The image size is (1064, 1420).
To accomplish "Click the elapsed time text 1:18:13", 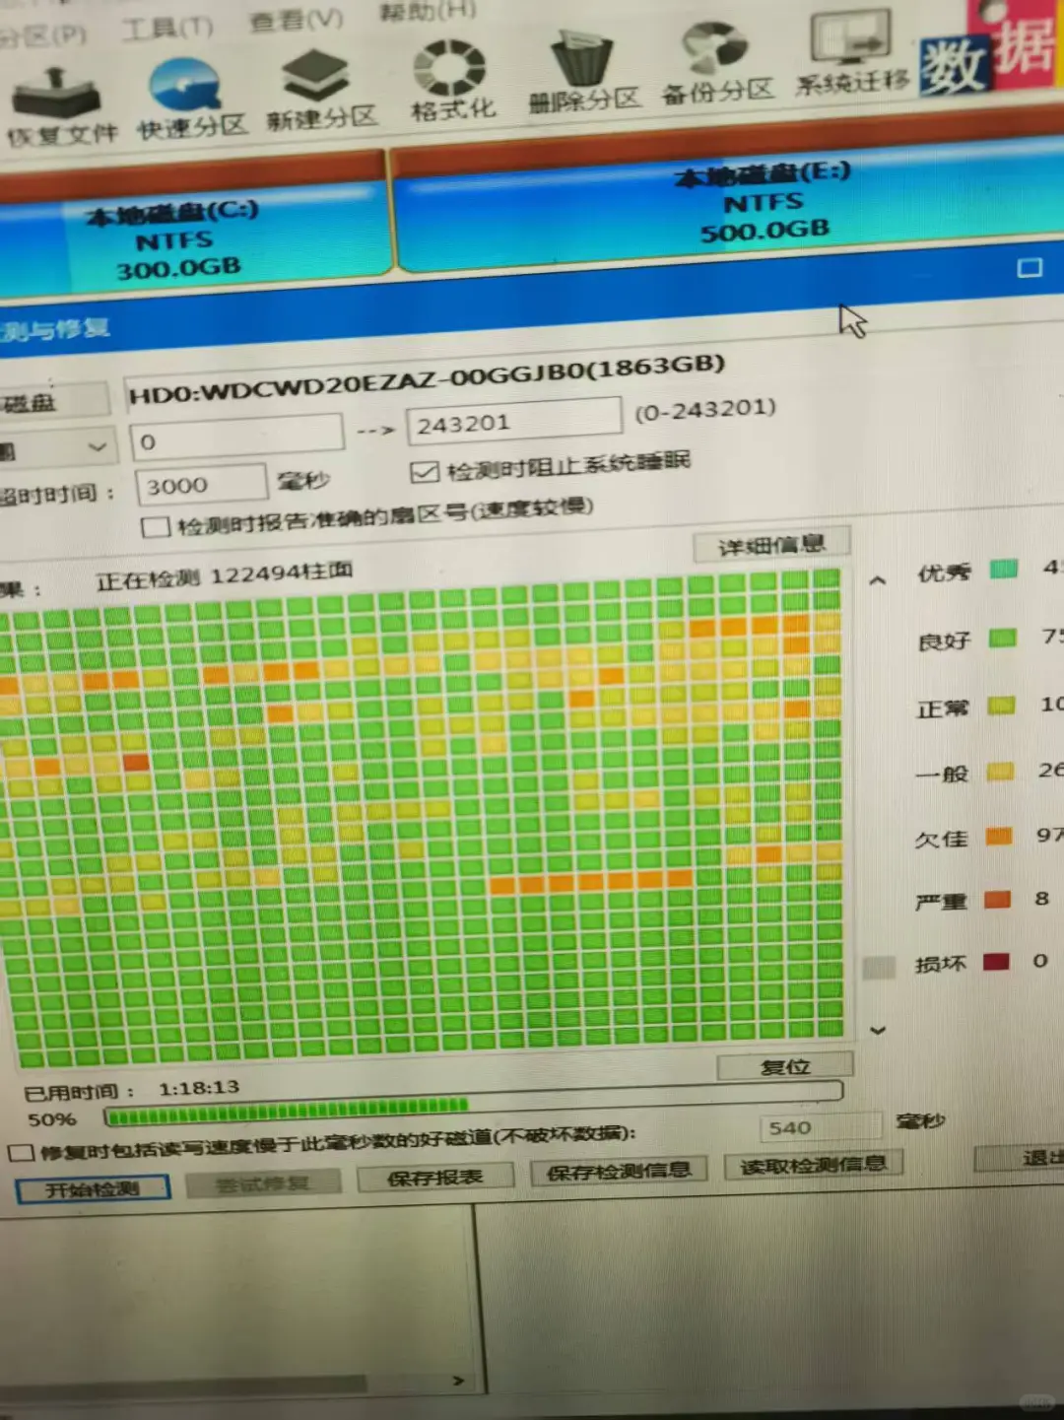I will (x=199, y=1088).
